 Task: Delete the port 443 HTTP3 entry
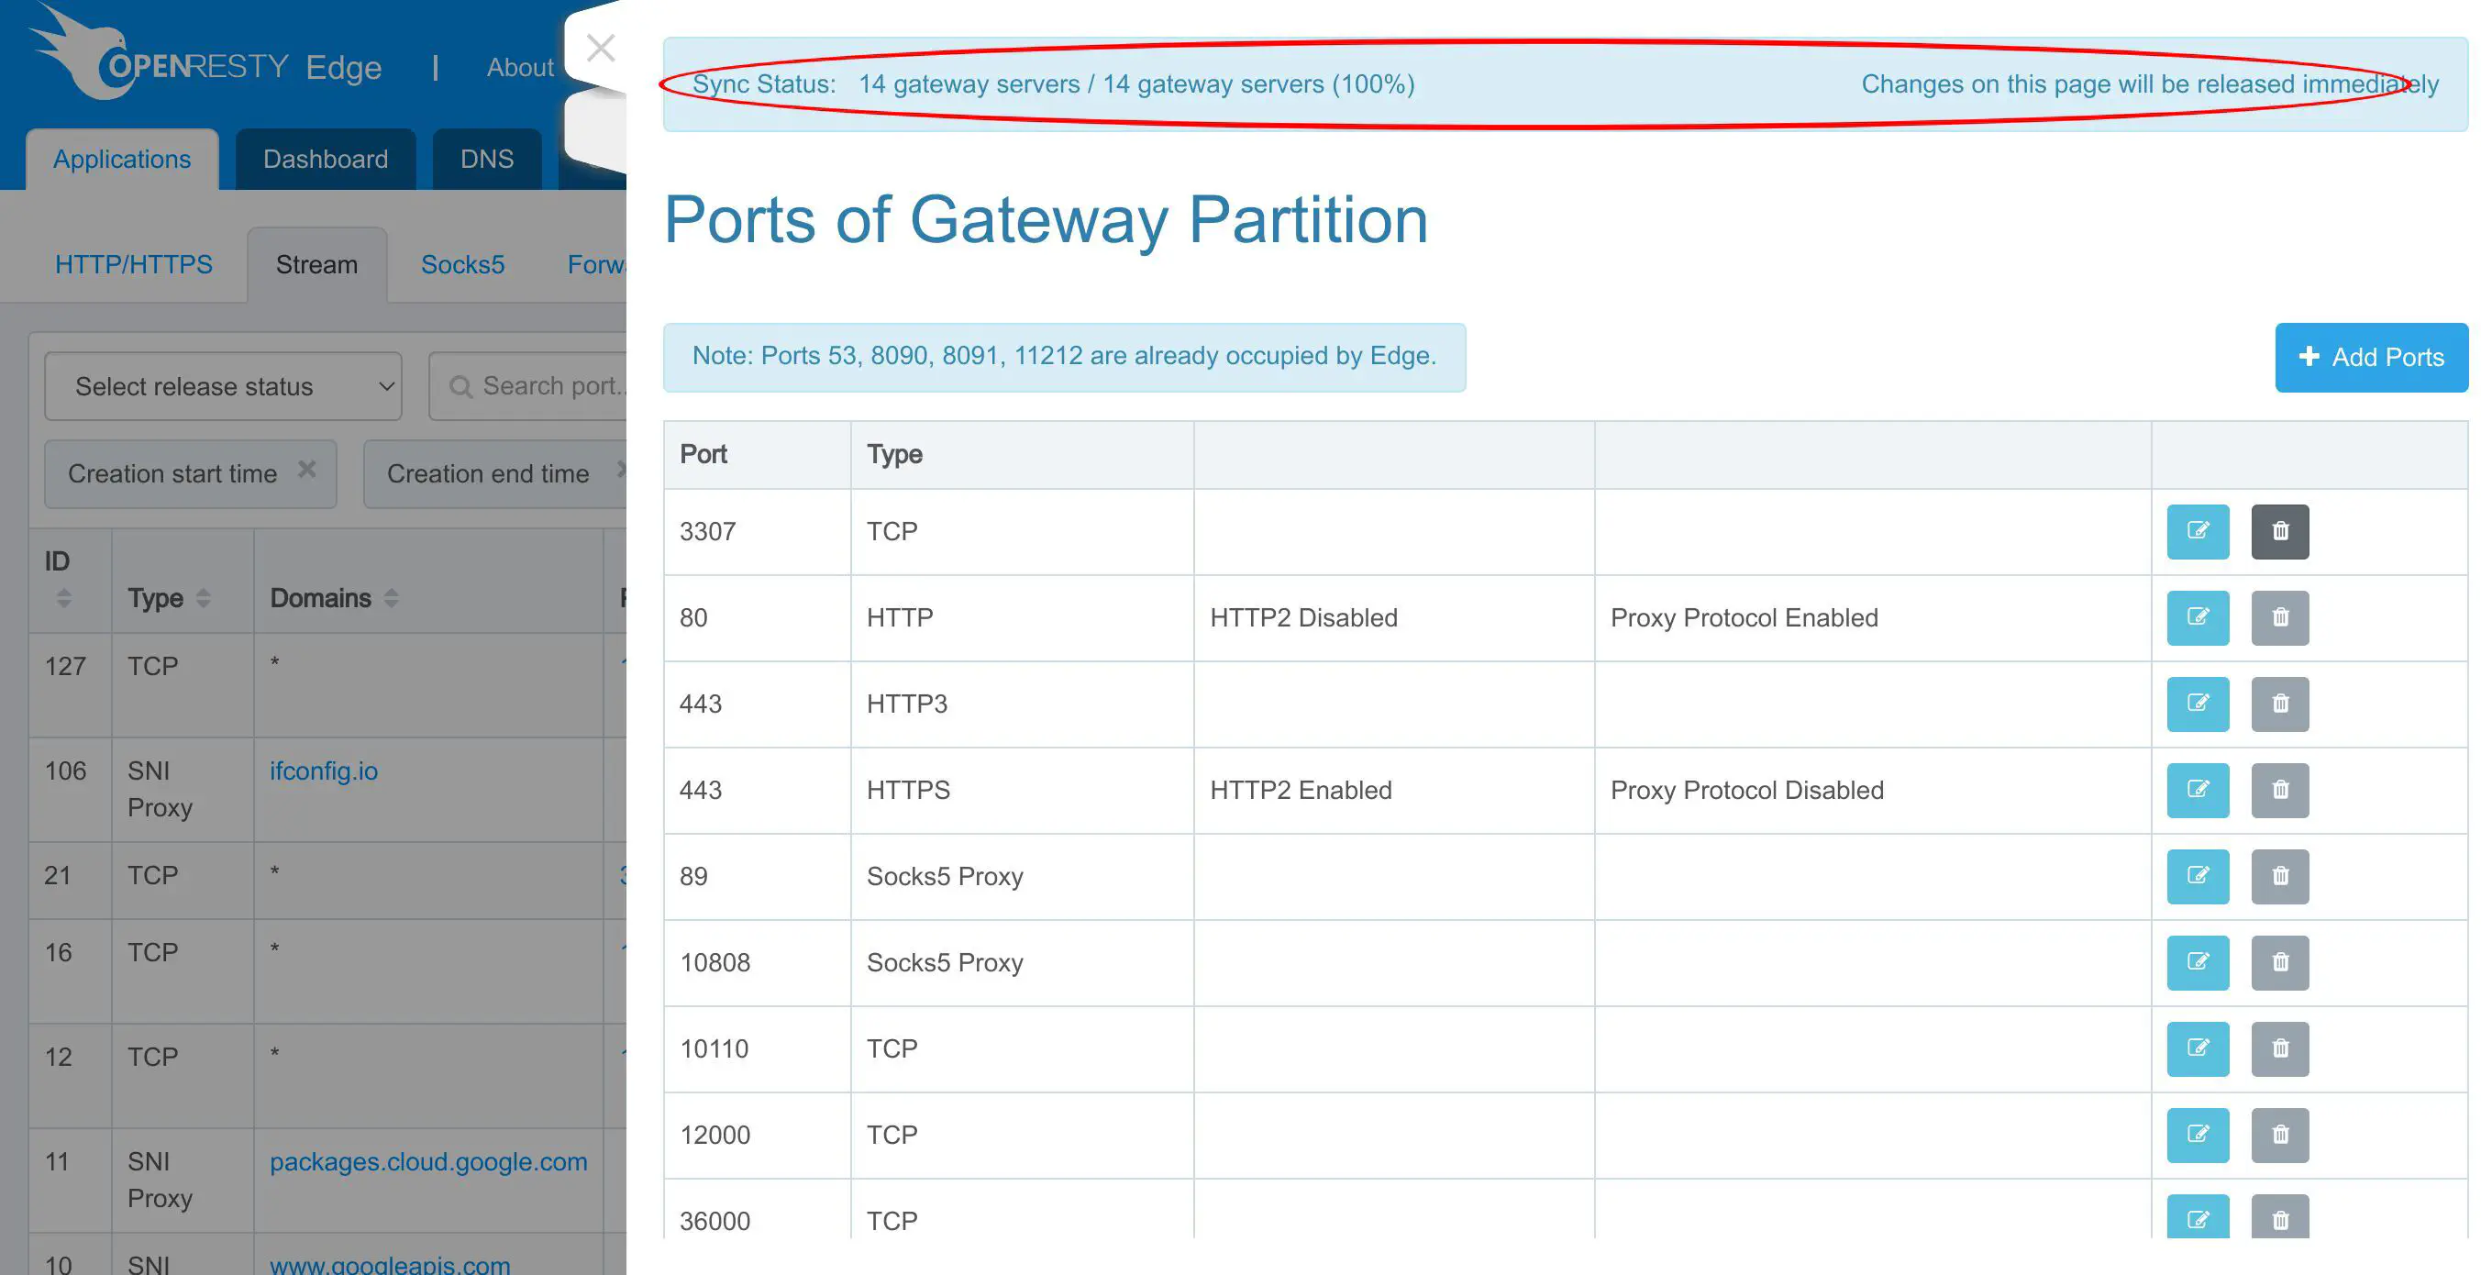tap(2278, 703)
